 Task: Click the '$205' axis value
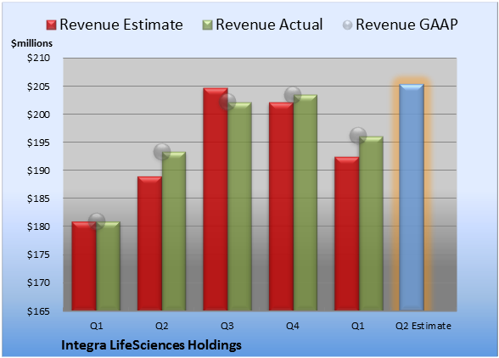point(38,87)
